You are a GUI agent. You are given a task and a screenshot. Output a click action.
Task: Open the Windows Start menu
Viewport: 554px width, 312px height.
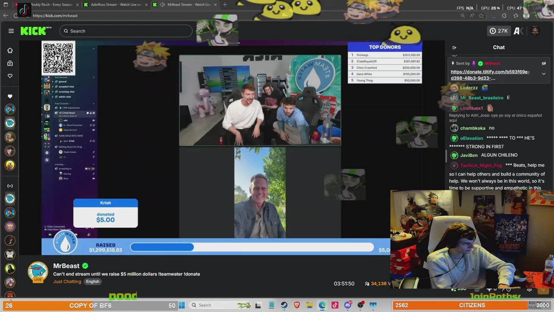[182, 305]
